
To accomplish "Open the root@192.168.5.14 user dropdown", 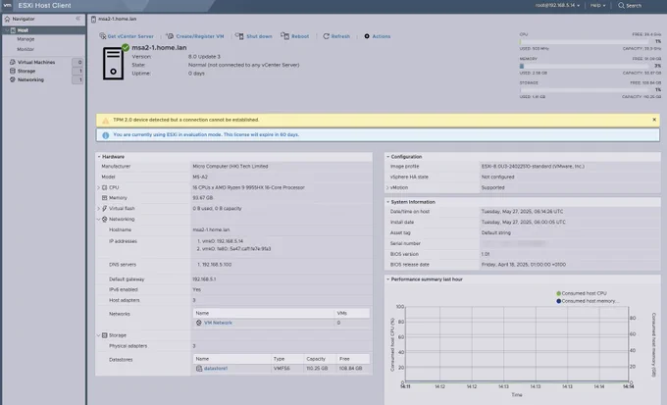I will (x=557, y=6).
